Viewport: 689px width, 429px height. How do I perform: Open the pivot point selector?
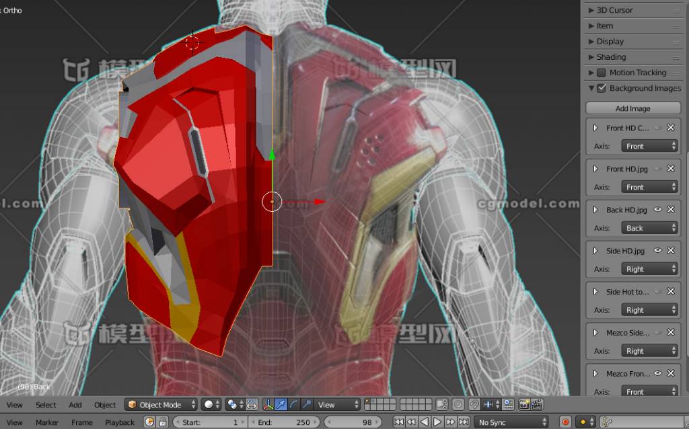coord(235,404)
